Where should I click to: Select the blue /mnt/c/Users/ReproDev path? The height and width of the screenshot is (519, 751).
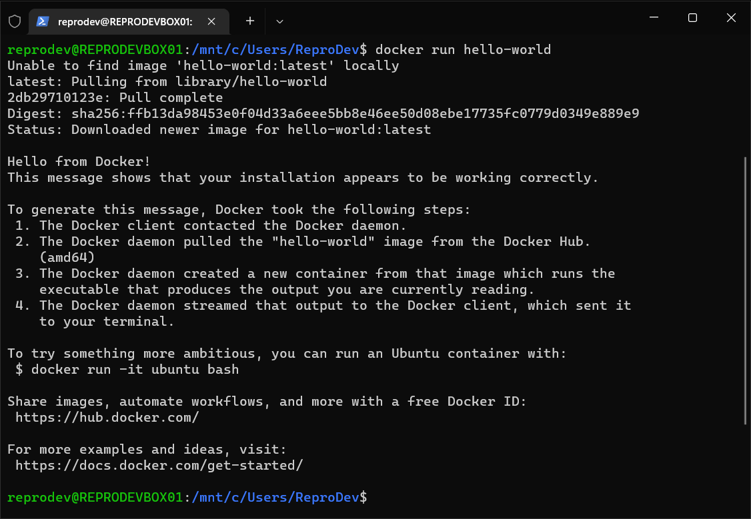273,49
